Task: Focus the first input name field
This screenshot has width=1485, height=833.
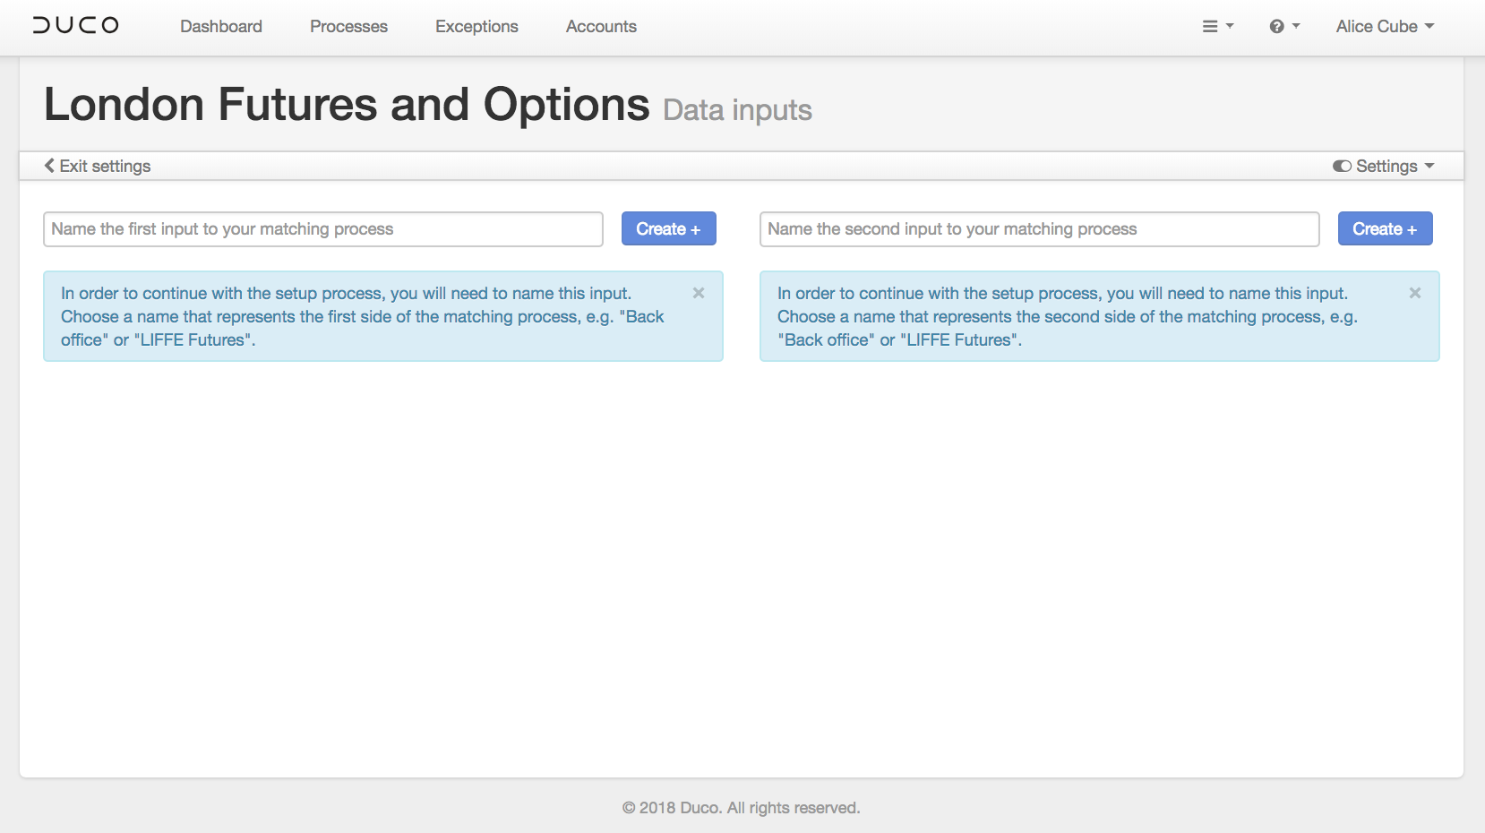Action: [x=322, y=228]
